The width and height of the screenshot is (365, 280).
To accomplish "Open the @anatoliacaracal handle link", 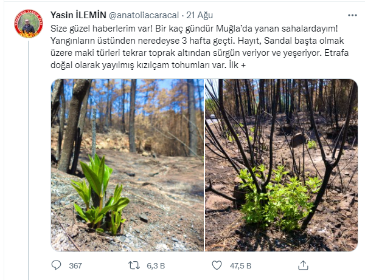I will coord(144,15).
